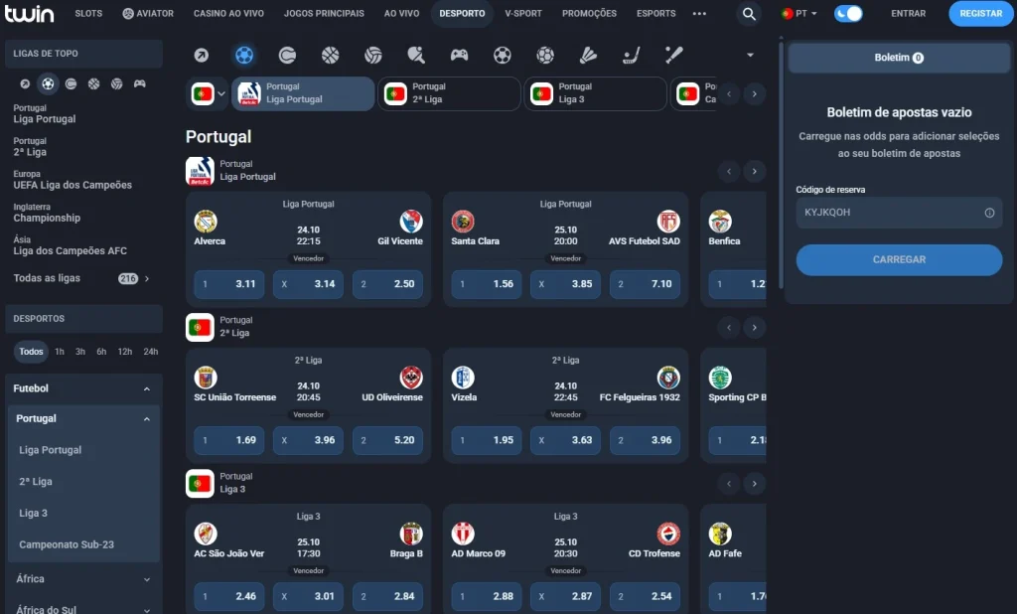The width and height of the screenshot is (1017, 614).
Task: Click the arrow icon in top sports bar
Action: [202, 56]
